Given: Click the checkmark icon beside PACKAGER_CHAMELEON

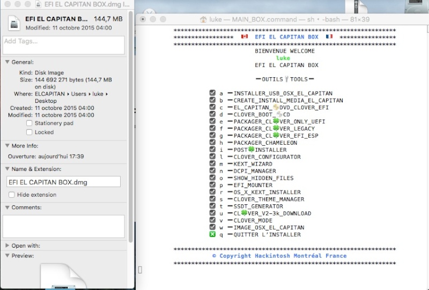Looking at the screenshot, I should pyautogui.click(x=212, y=142).
